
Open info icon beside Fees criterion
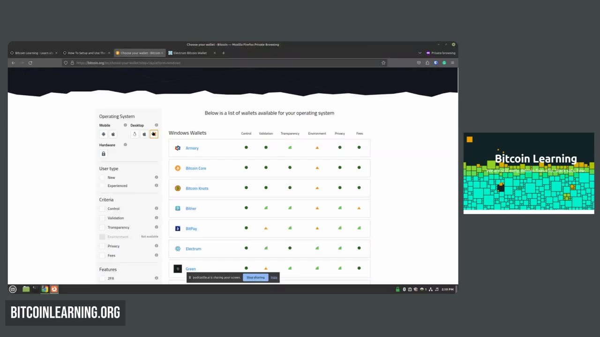(x=157, y=255)
